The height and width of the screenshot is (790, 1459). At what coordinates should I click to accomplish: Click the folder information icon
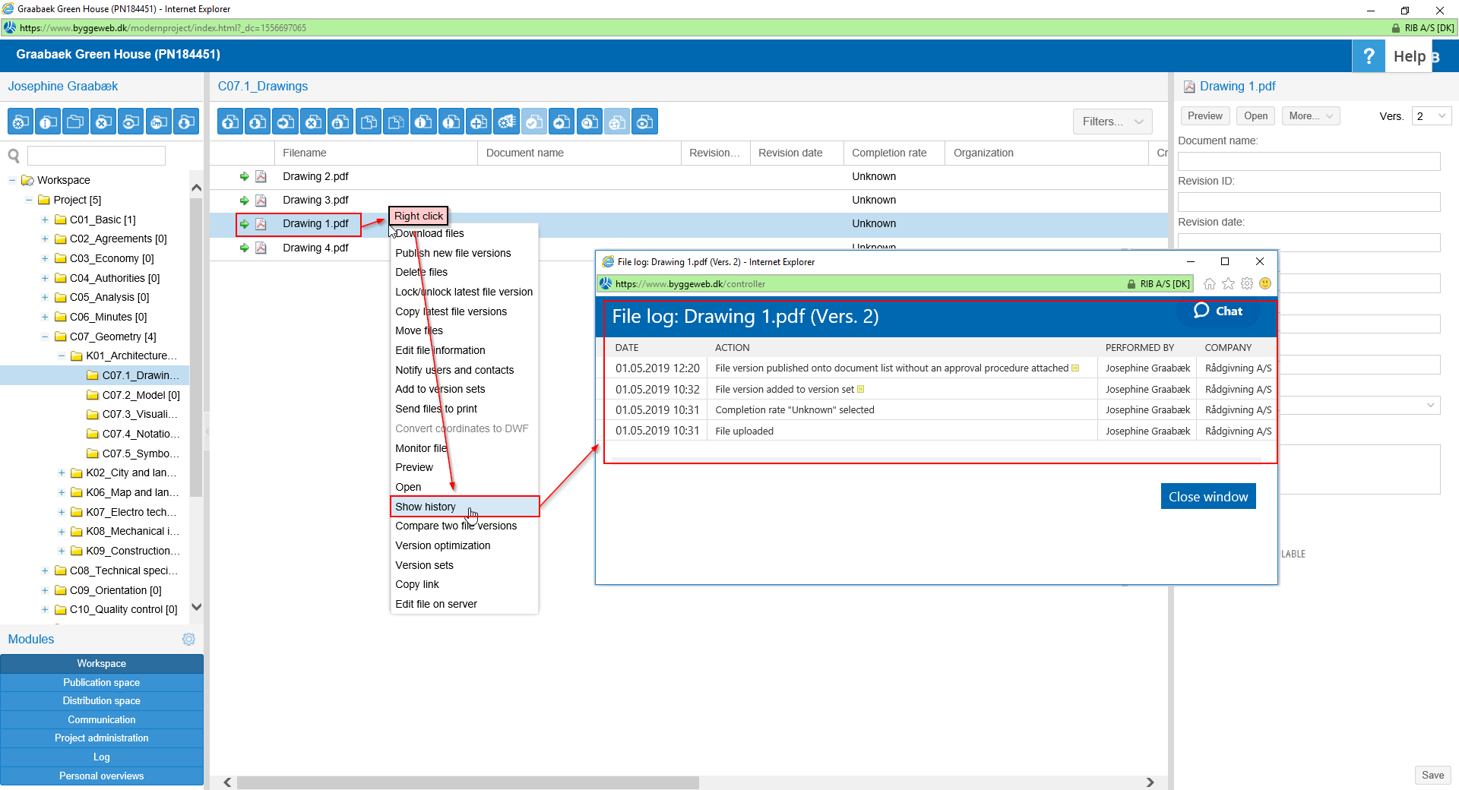click(48, 122)
